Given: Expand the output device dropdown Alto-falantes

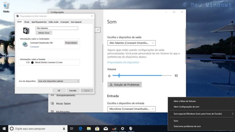Looking at the screenshot, I should click(131, 43).
